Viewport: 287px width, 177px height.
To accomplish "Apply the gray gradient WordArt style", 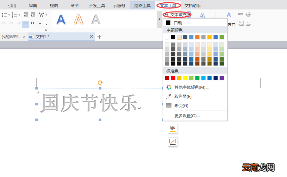I will pos(96,20).
